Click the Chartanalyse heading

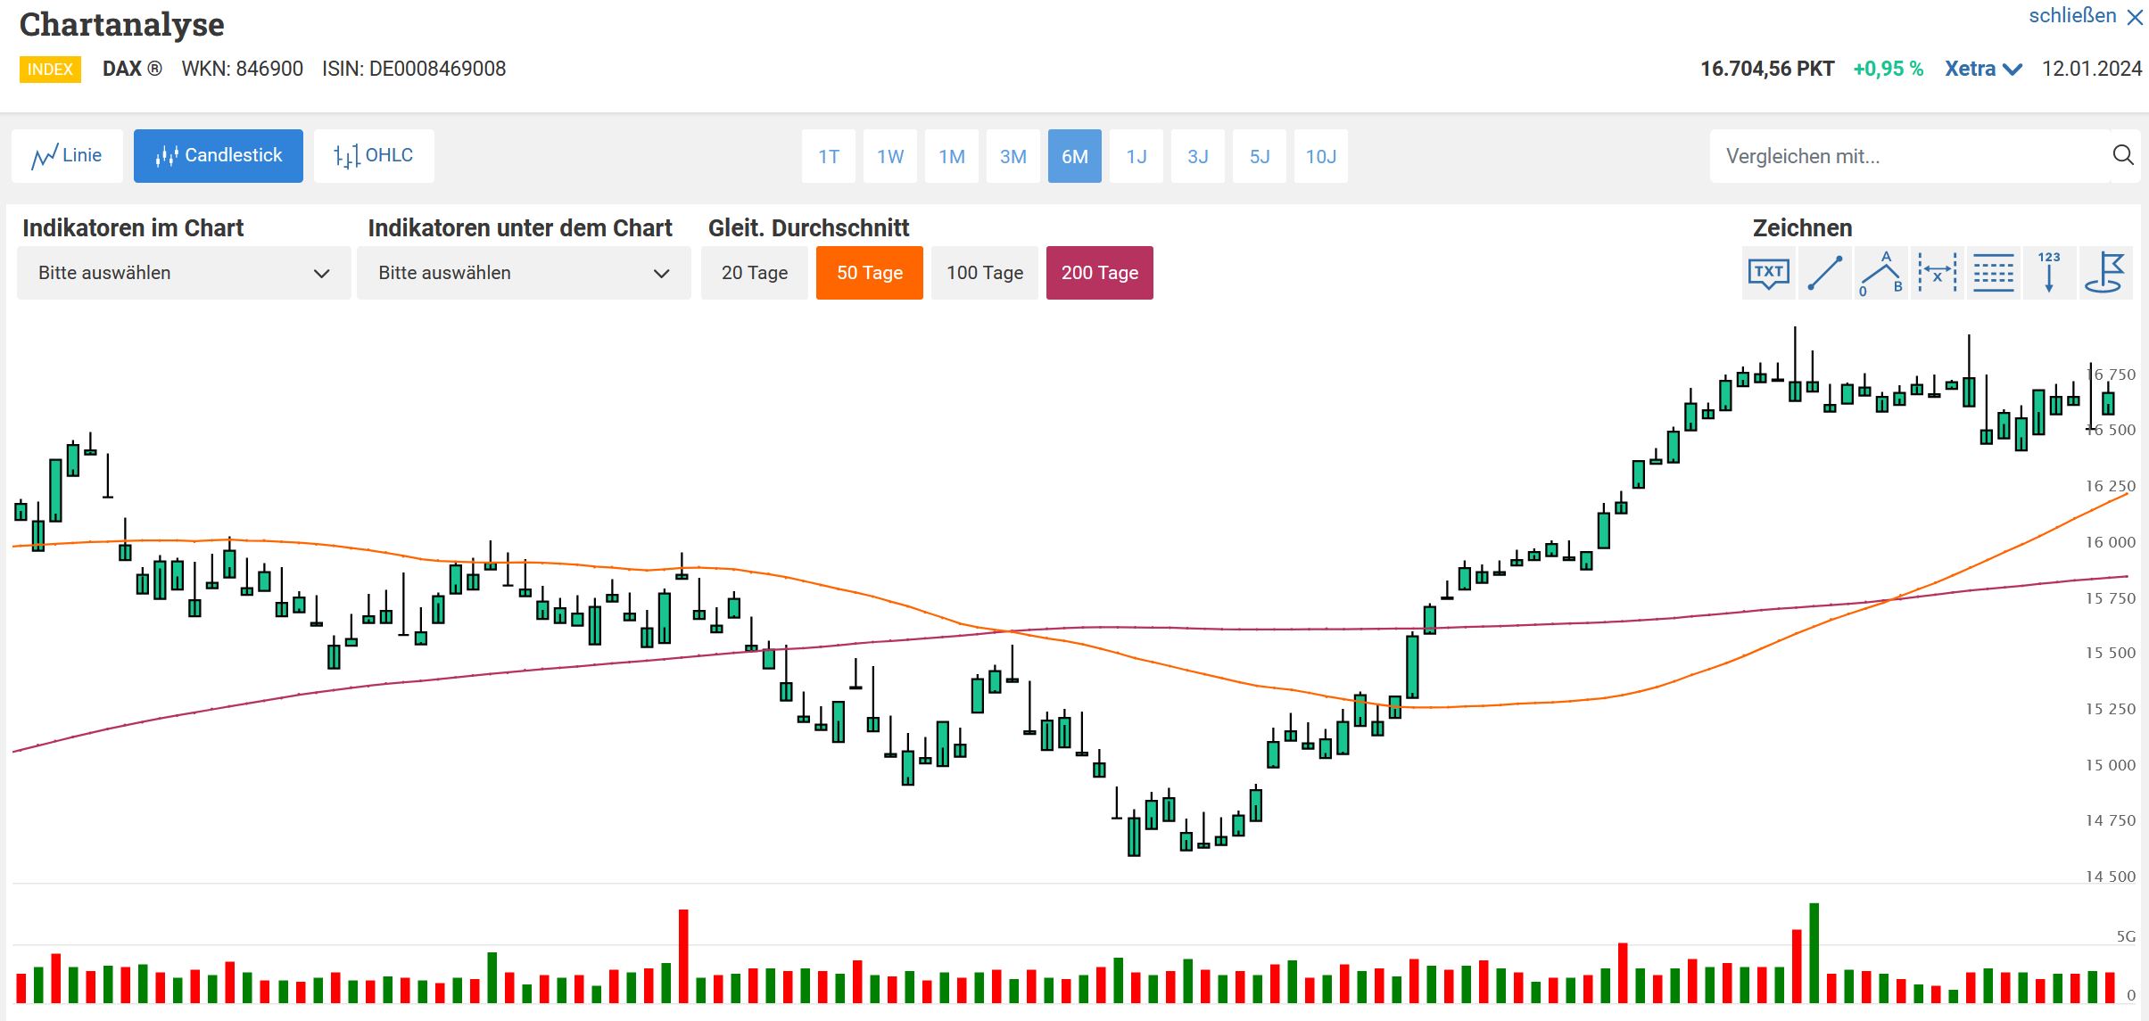(122, 25)
